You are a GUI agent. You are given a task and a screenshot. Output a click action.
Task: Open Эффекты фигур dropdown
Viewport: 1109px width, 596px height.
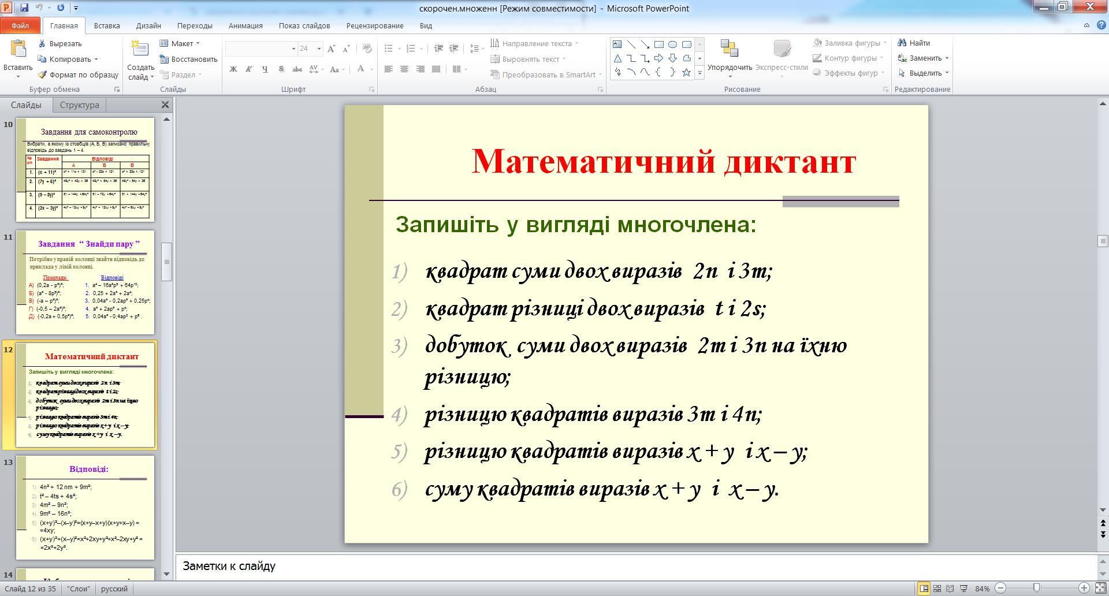point(849,73)
